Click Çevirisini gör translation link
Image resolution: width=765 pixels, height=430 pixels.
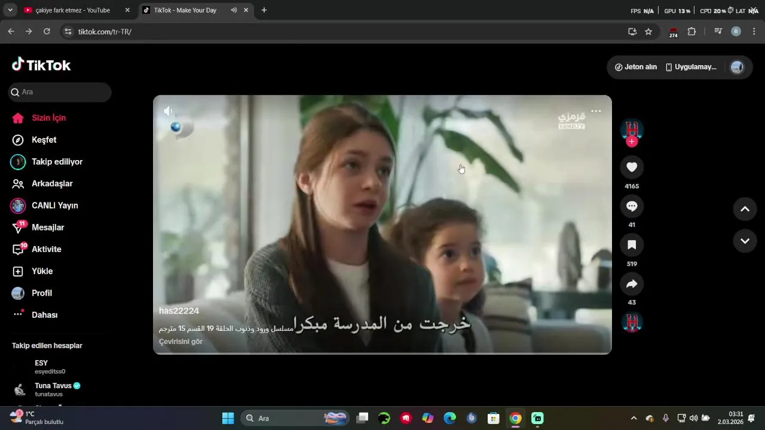[180, 342]
